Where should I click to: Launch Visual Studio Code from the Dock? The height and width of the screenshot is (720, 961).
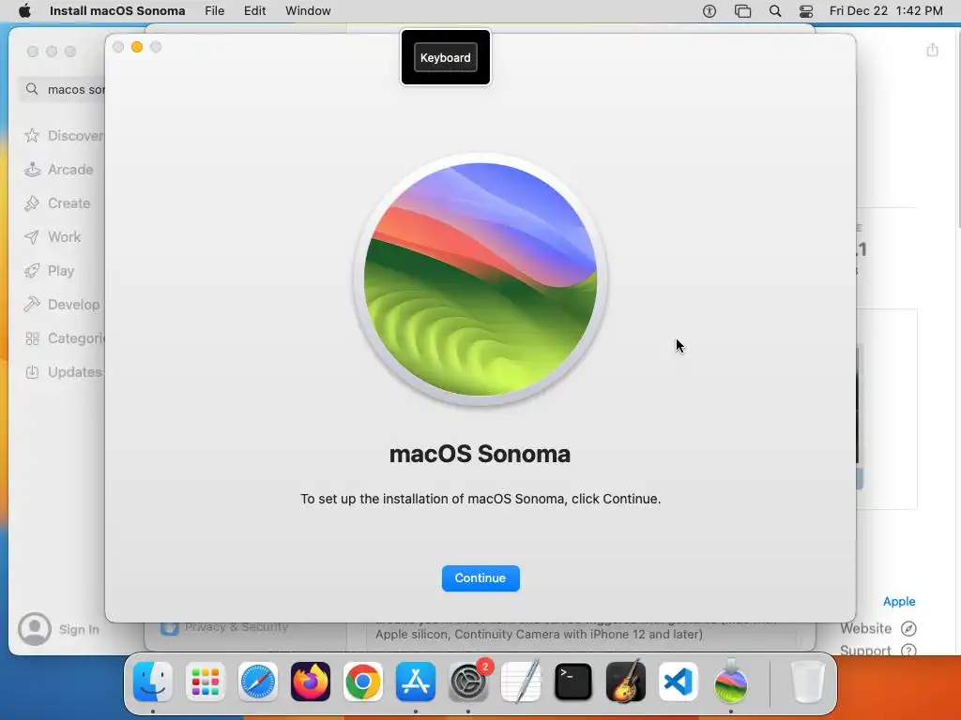click(679, 682)
